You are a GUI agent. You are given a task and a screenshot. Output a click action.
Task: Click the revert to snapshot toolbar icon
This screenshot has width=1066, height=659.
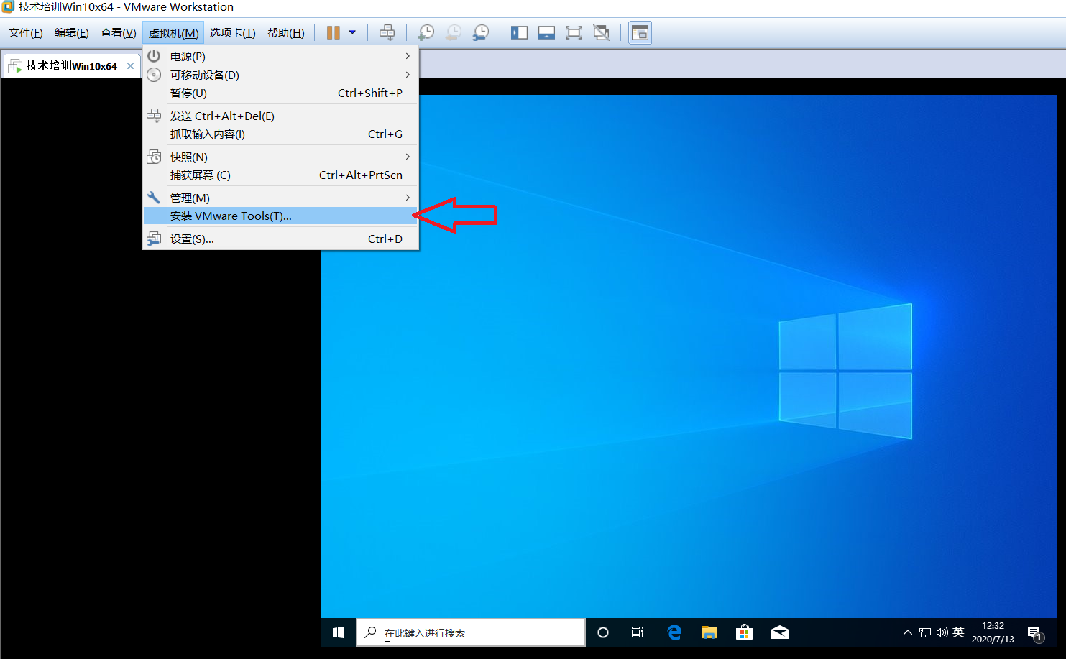pos(454,32)
